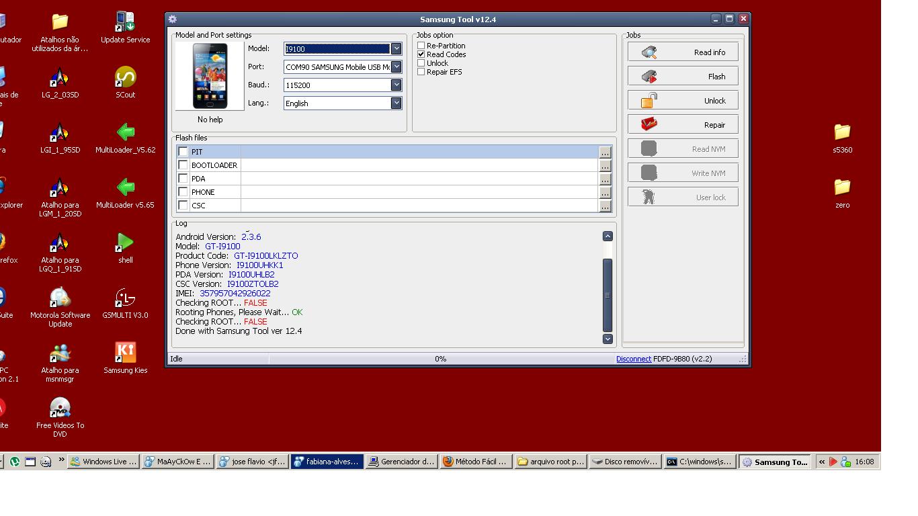918x516 pixels.
Task: Click the 0% progress bar
Action: 440,359
